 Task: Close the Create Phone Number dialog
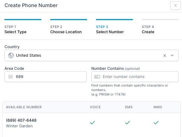tap(175, 6)
